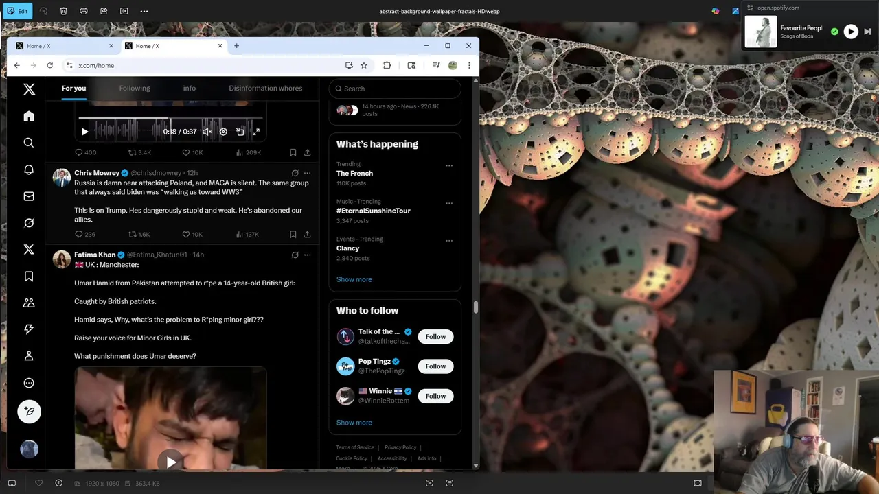Image resolution: width=879 pixels, height=494 pixels.
Task: Open more options for The French trend
Action: click(x=449, y=165)
